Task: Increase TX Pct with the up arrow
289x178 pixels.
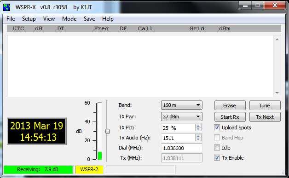Action: click(198, 126)
